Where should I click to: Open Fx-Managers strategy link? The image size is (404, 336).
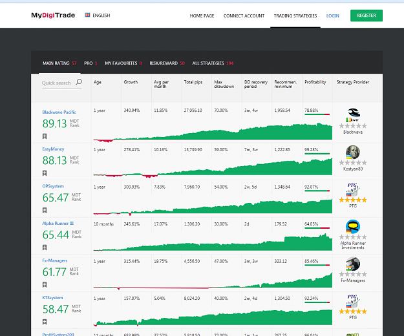[x=55, y=260]
